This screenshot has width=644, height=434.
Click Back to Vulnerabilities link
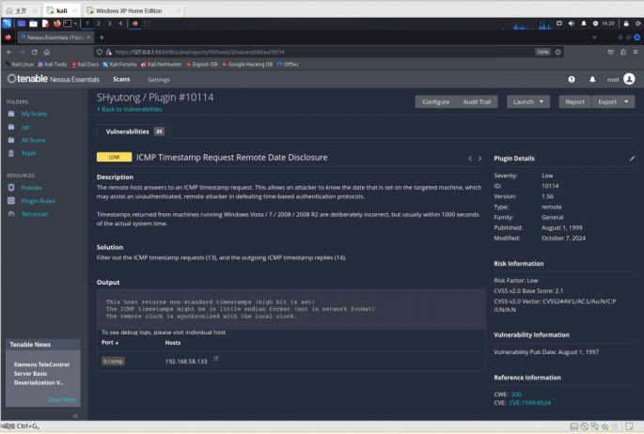tap(130, 109)
